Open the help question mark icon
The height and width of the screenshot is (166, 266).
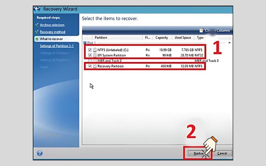[x=40, y=153]
